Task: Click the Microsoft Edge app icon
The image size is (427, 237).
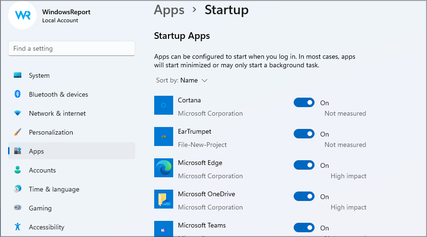Action: click(164, 168)
